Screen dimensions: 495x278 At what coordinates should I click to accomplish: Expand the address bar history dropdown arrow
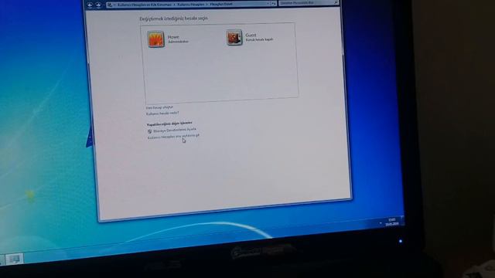tap(268, 3)
